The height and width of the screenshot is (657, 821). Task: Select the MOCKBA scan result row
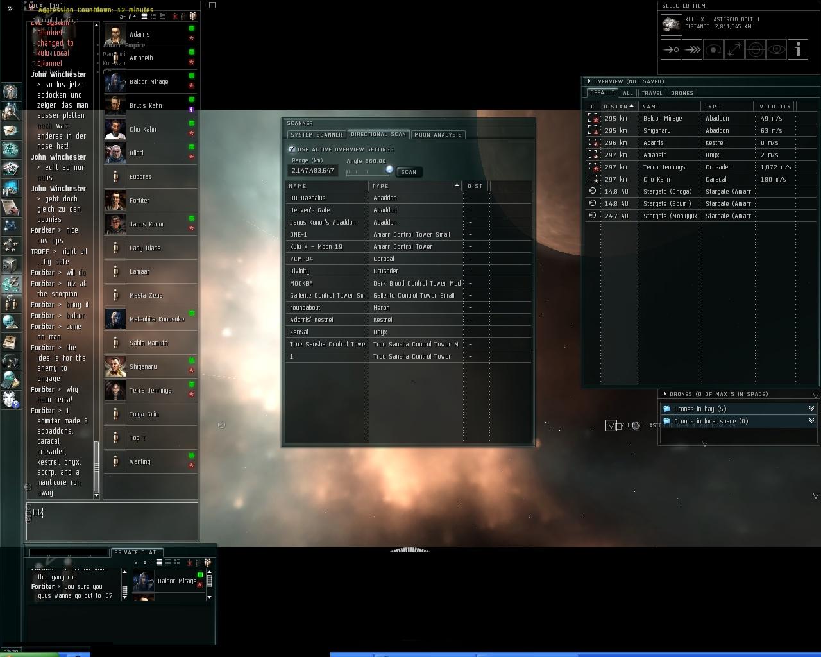[409, 283]
